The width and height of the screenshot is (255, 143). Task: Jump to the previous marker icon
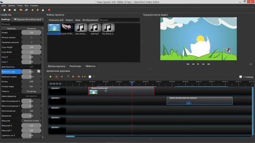click(73, 77)
